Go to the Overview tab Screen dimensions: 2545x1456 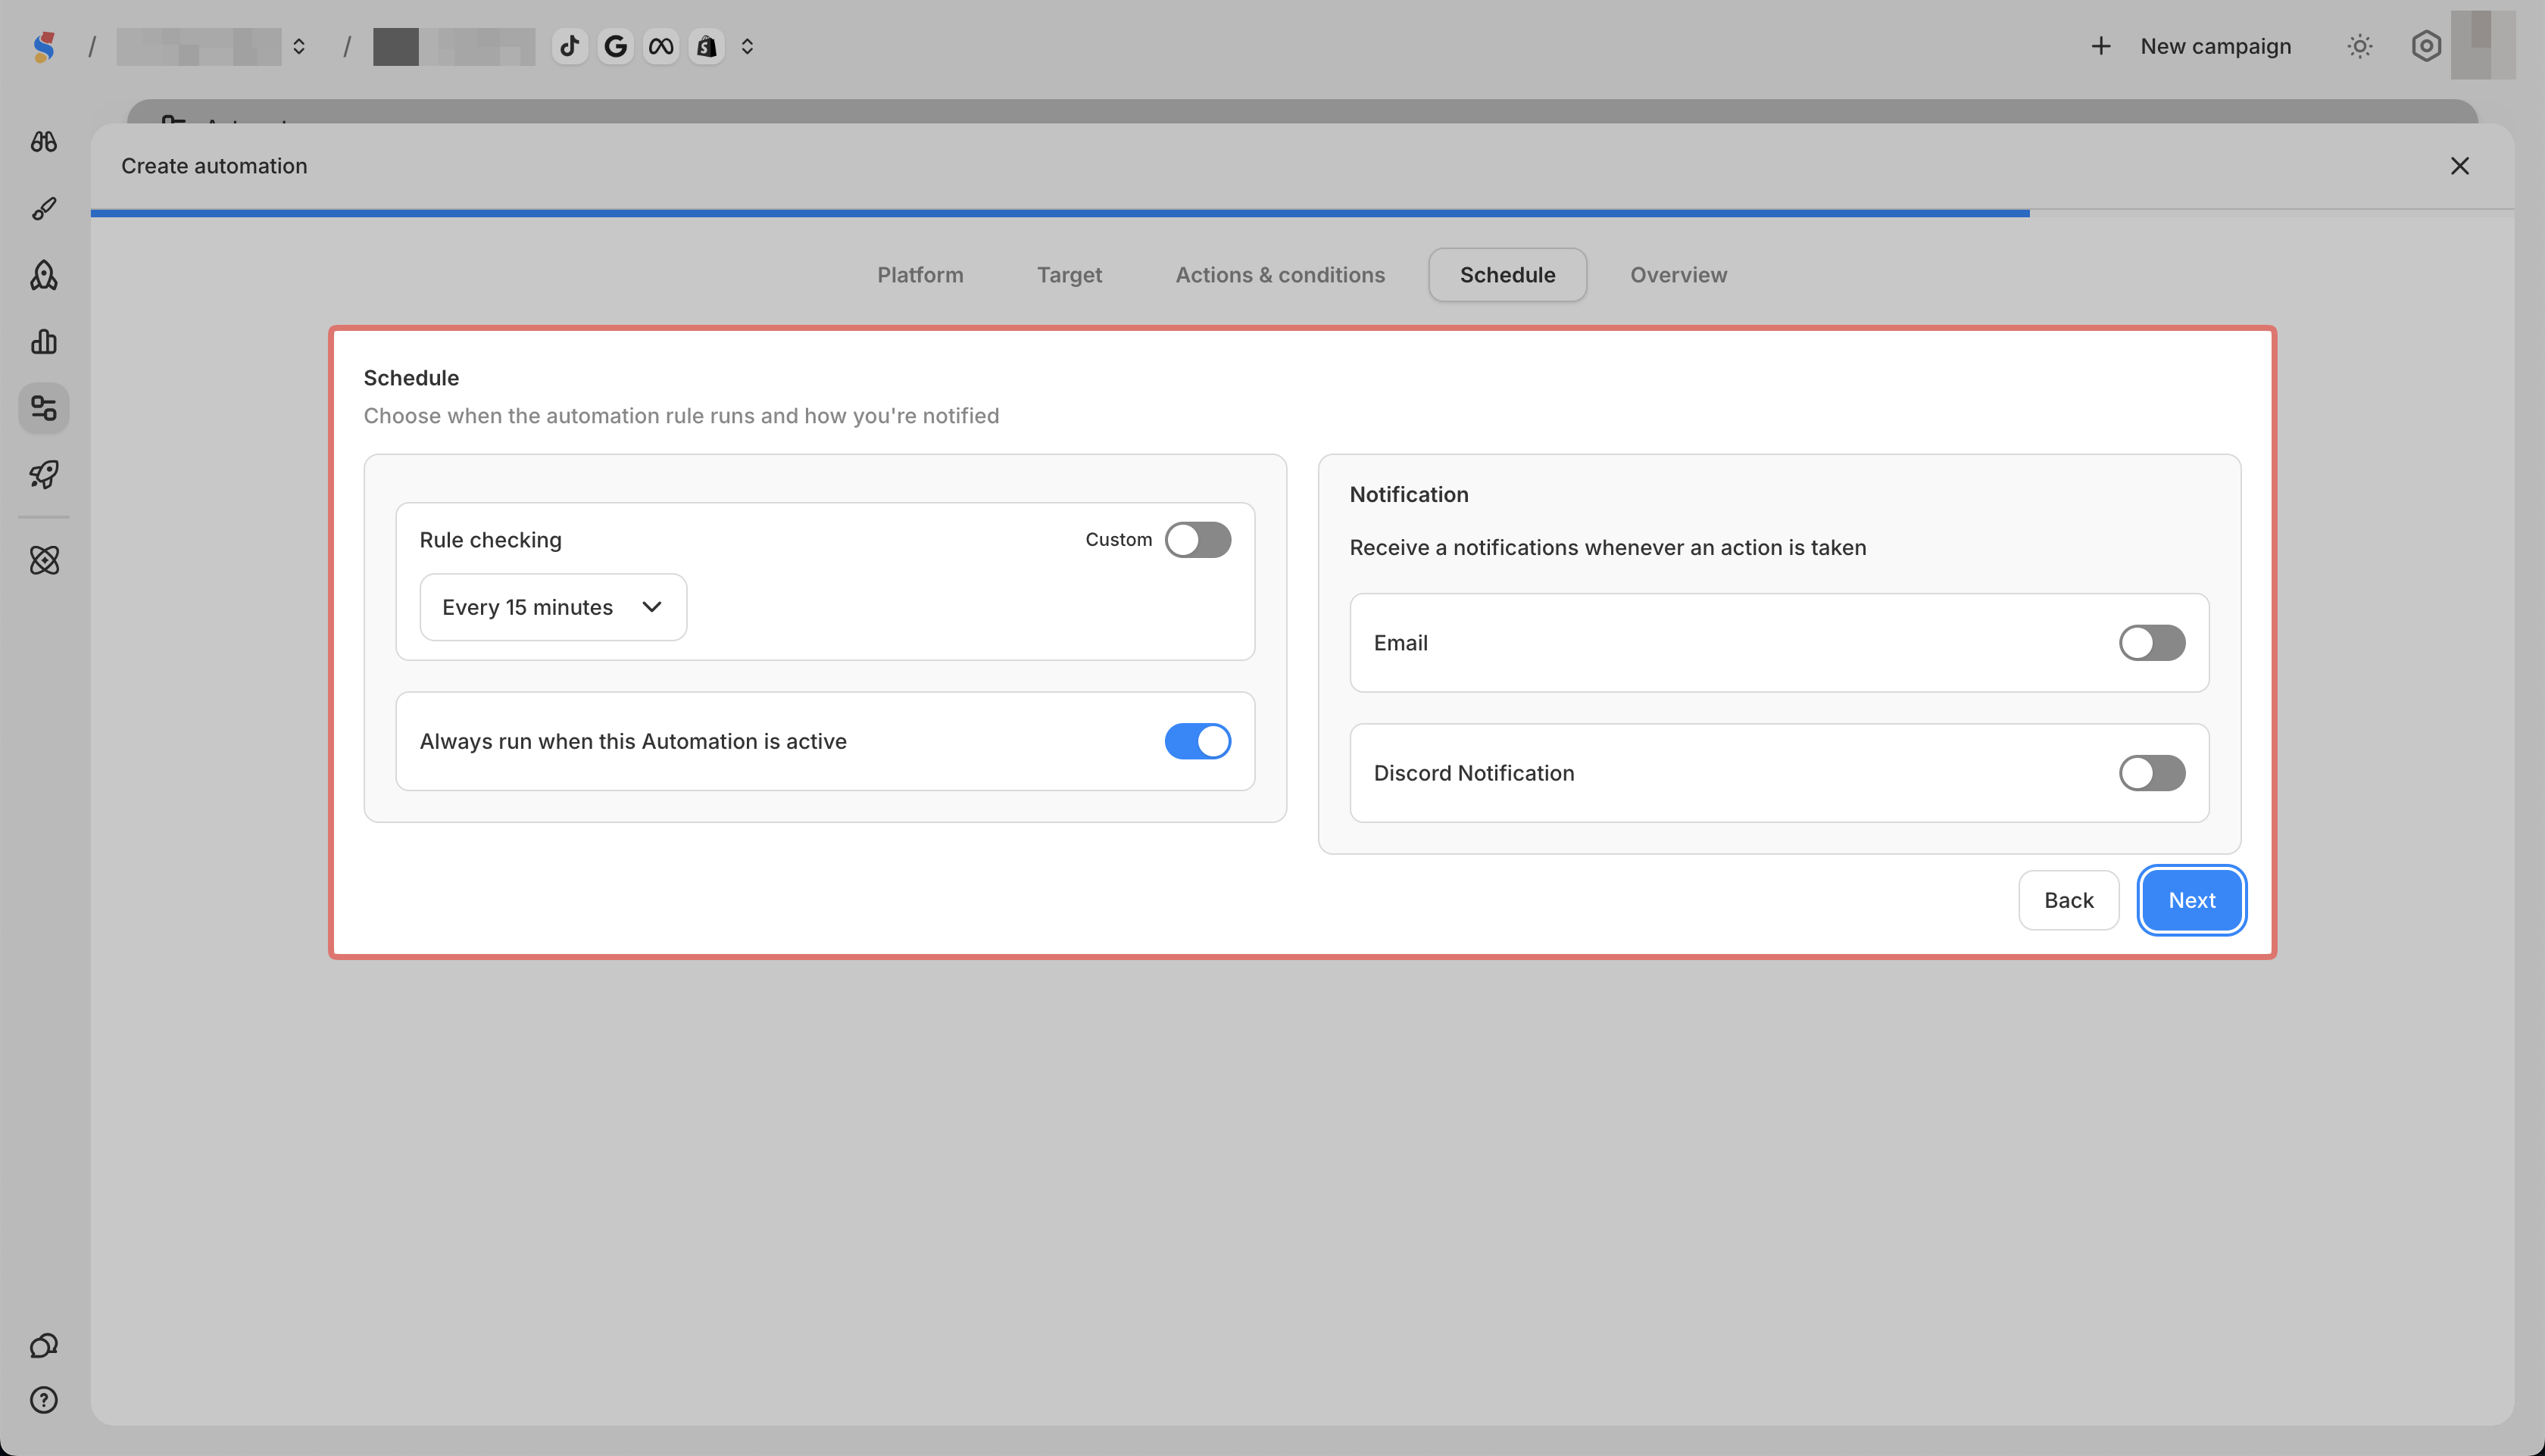(x=1678, y=275)
